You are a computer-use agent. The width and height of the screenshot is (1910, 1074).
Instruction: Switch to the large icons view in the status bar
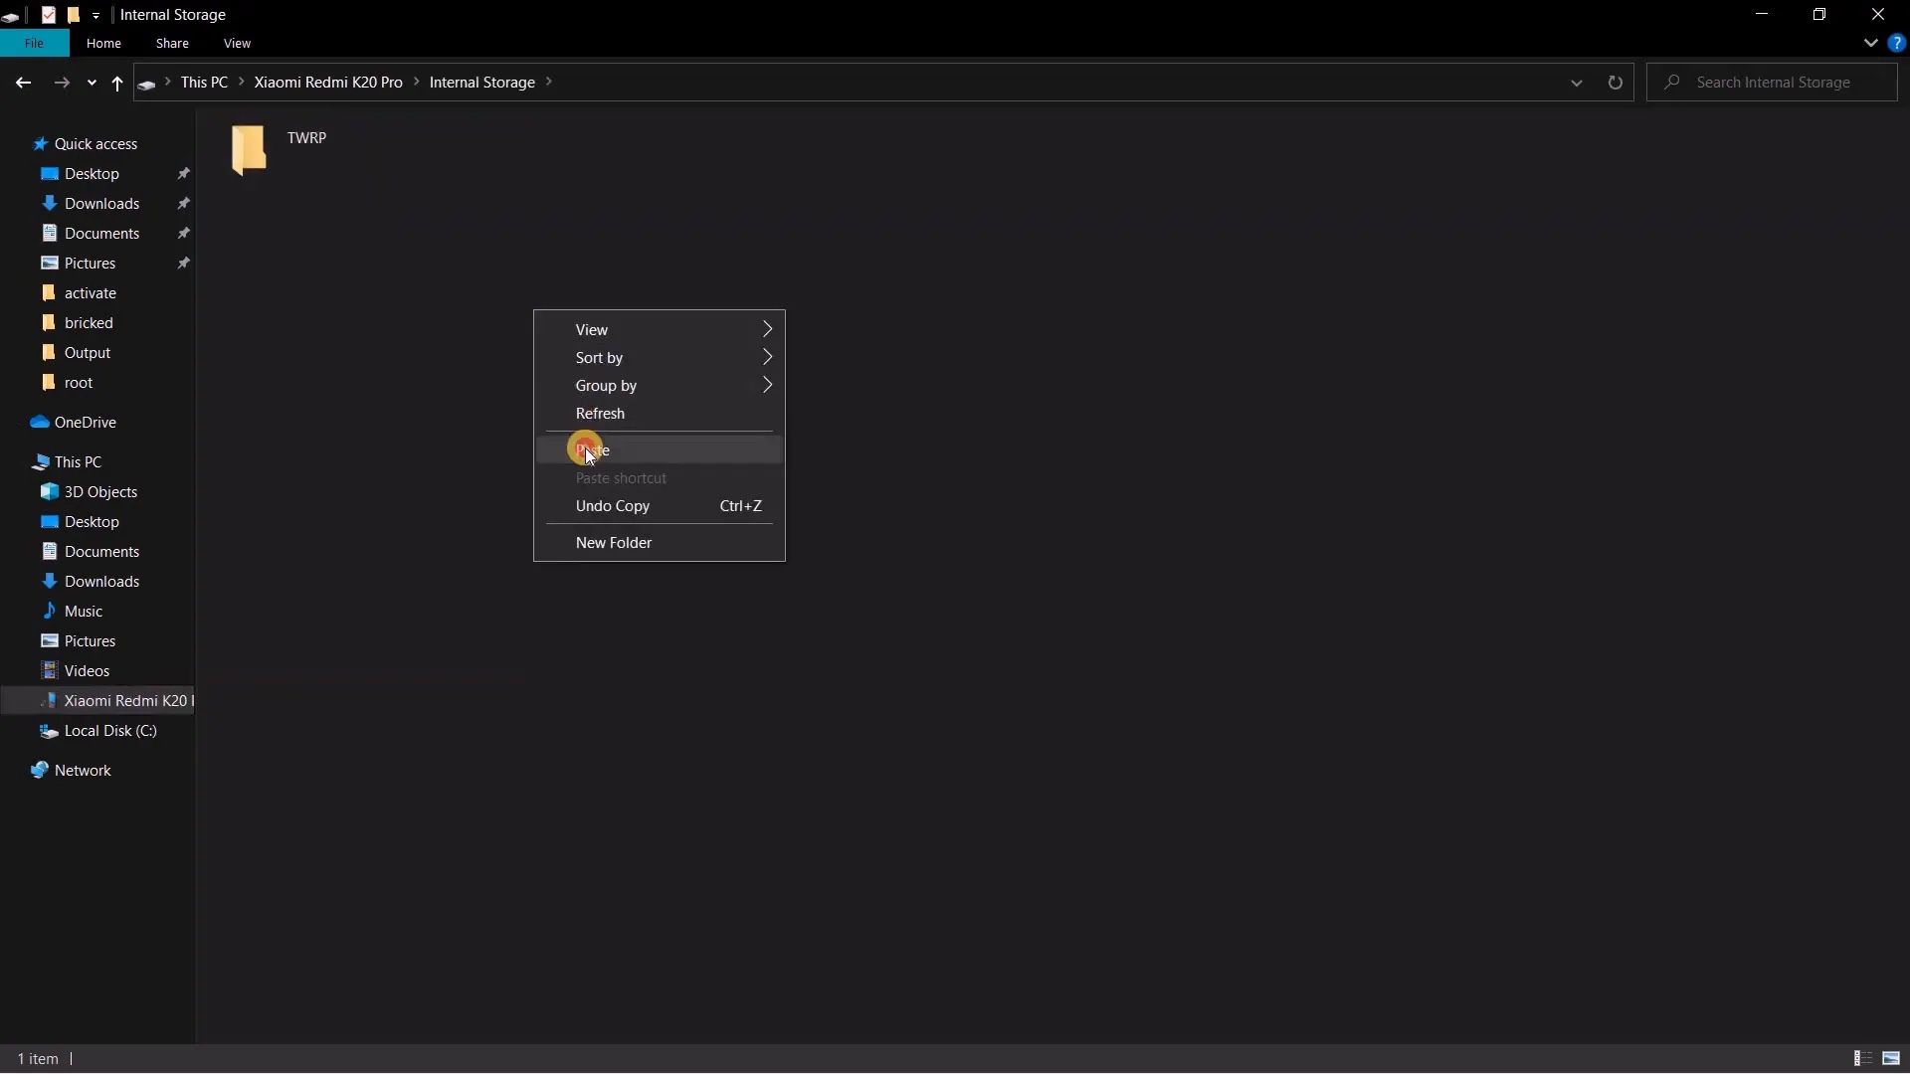point(1891,1058)
